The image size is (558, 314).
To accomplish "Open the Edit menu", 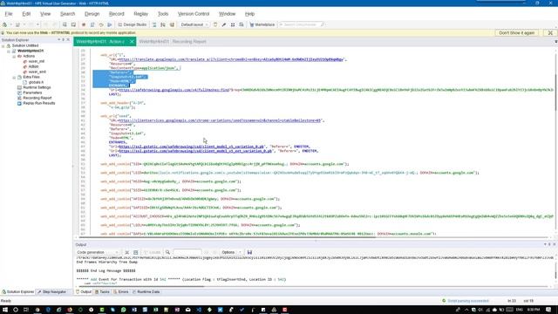I will click(x=26, y=14).
